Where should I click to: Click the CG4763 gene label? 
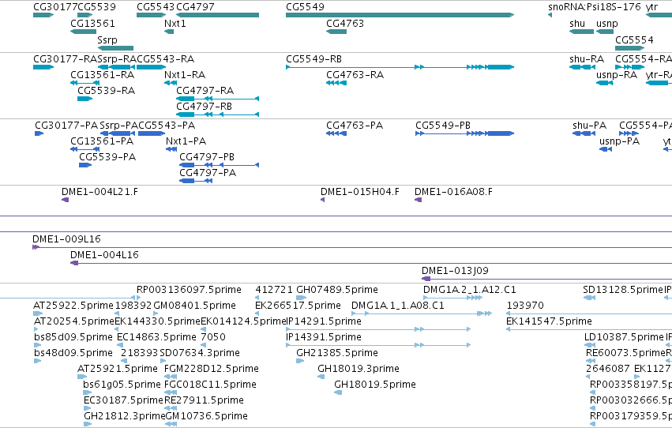345,24
